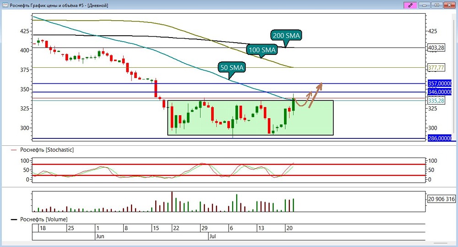Click the 286,00000 support level label
Screen dimensions: 458x247
click(x=440, y=138)
